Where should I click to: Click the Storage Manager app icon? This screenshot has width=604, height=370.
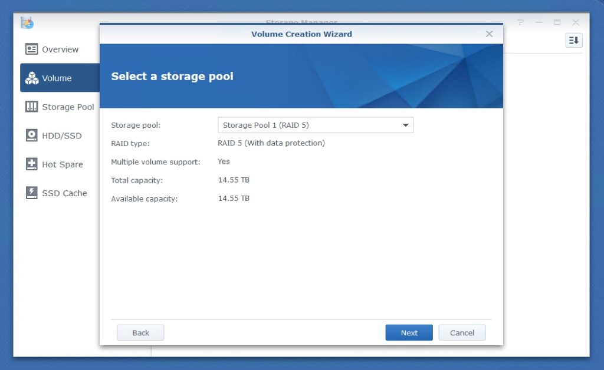[27, 23]
